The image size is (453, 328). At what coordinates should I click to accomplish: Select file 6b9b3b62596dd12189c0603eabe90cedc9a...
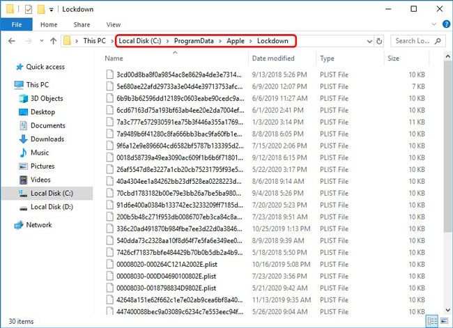[x=181, y=98]
